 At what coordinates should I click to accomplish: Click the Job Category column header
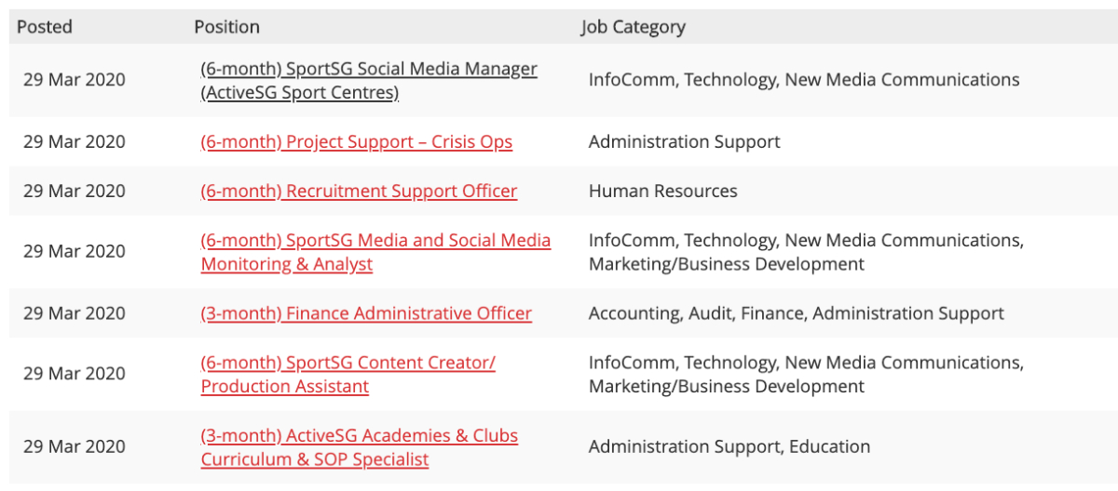633,27
